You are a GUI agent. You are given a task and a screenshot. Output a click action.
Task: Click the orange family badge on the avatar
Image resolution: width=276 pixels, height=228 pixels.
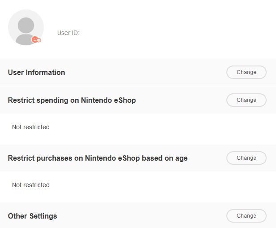point(36,40)
